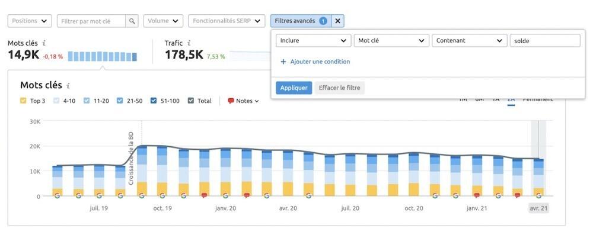Expand the Notes dropdown in the legend
This screenshot has width=593, height=235.
(244, 101)
